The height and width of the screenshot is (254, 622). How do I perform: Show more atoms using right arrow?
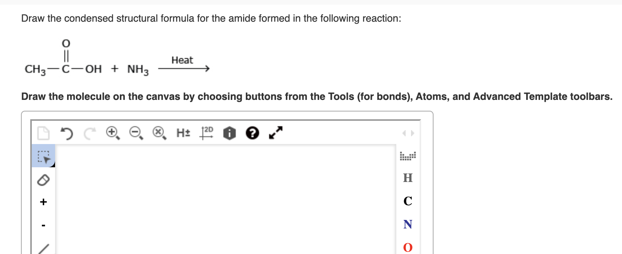pos(413,133)
